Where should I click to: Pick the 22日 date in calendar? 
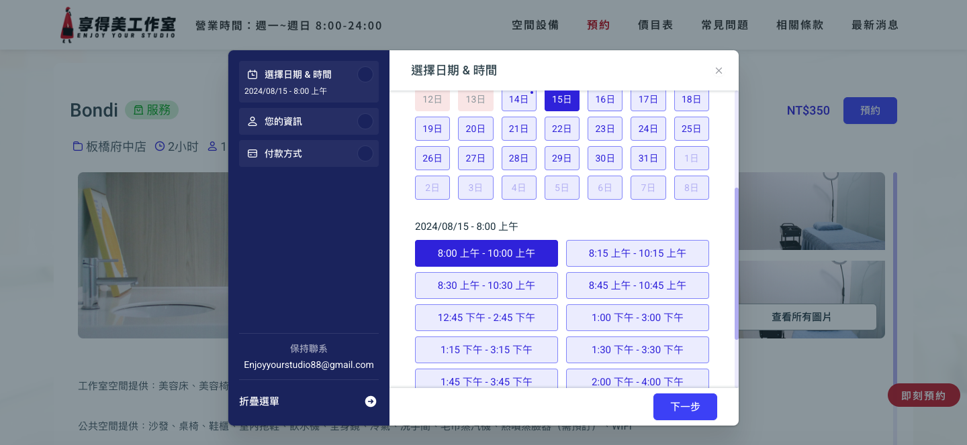pyautogui.click(x=561, y=129)
